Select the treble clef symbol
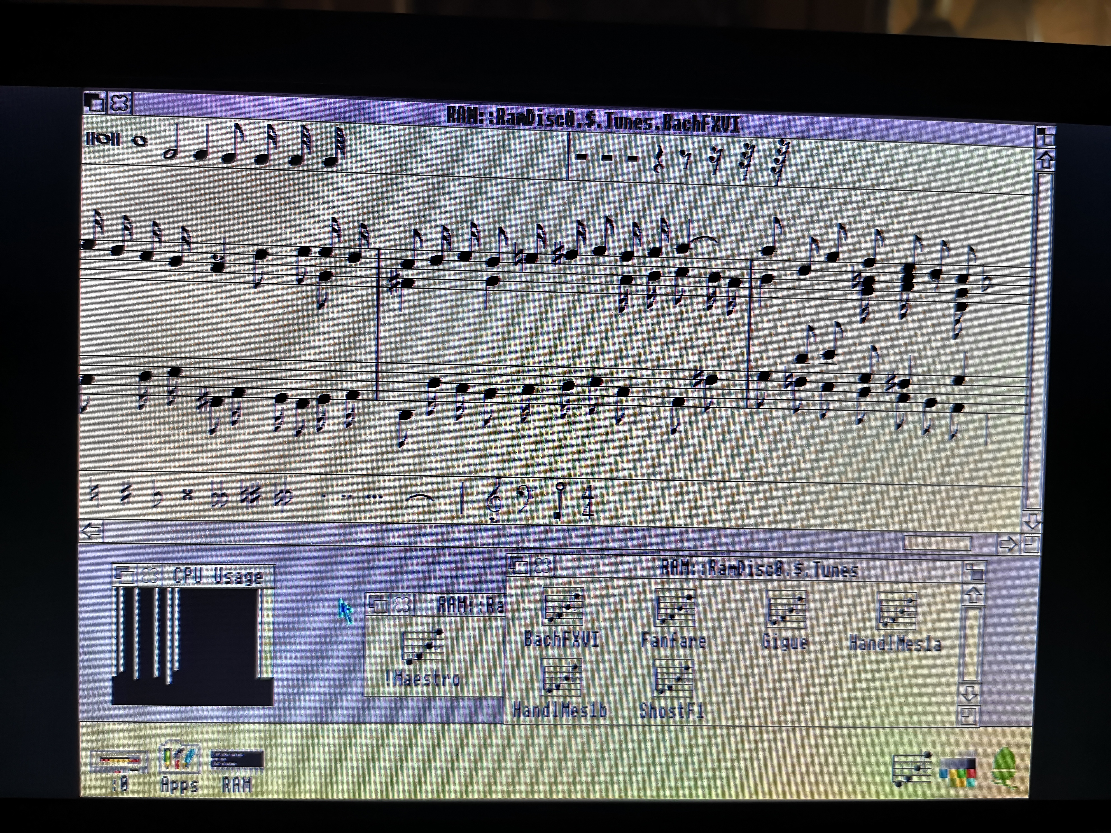The width and height of the screenshot is (1111, 833). tap(494, 500)
